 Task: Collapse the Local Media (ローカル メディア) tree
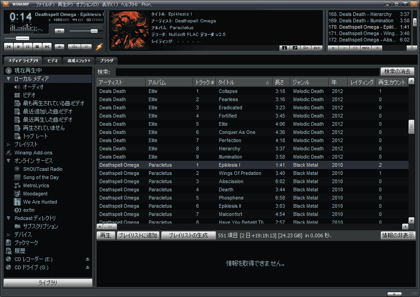pyautogui.click(x=9, y=79)
